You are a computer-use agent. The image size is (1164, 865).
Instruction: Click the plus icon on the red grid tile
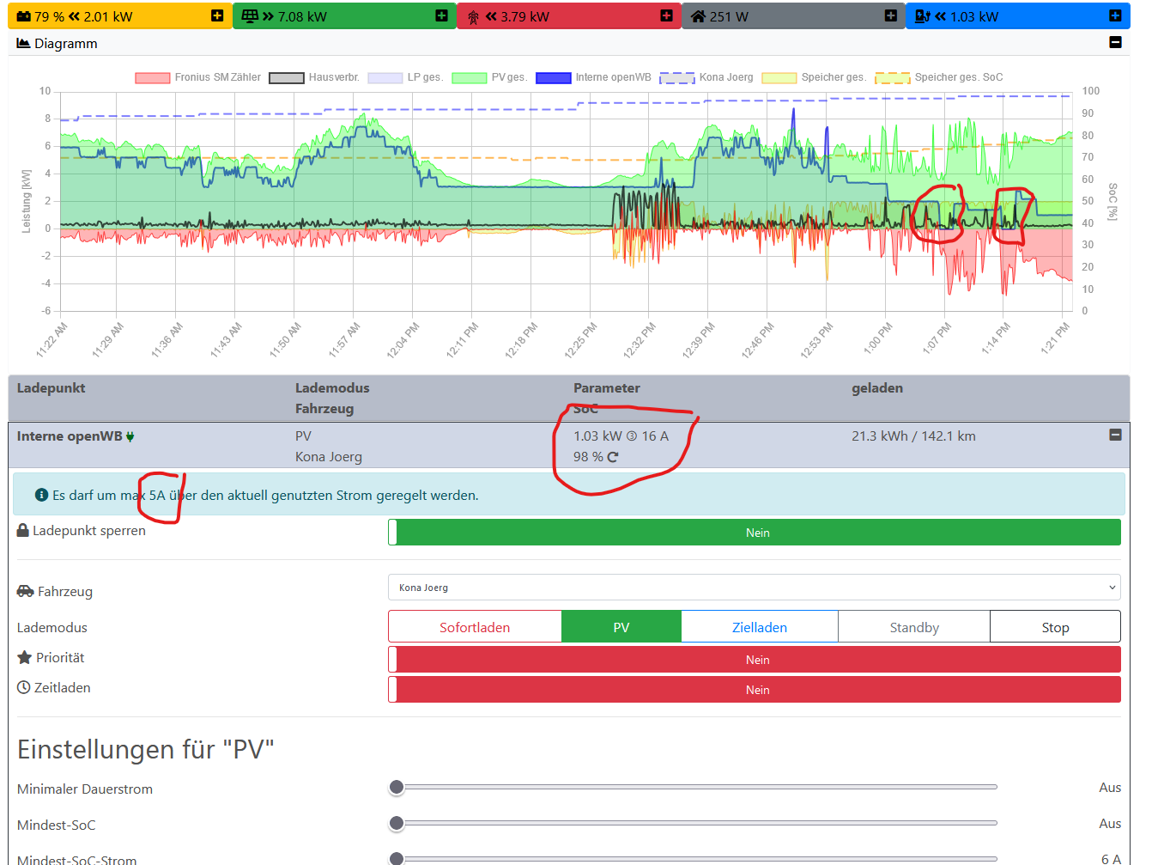pyautogui.click(x=666, y=15)
